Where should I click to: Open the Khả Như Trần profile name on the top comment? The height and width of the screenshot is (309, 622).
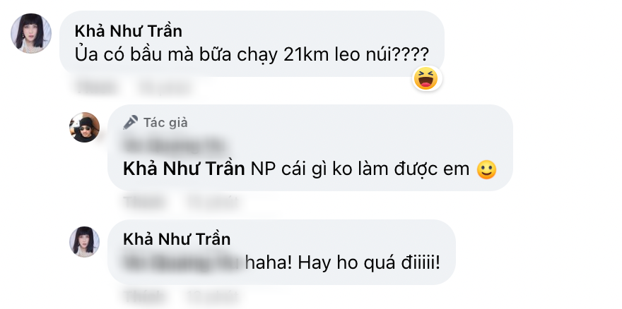[x=128, y=31]
